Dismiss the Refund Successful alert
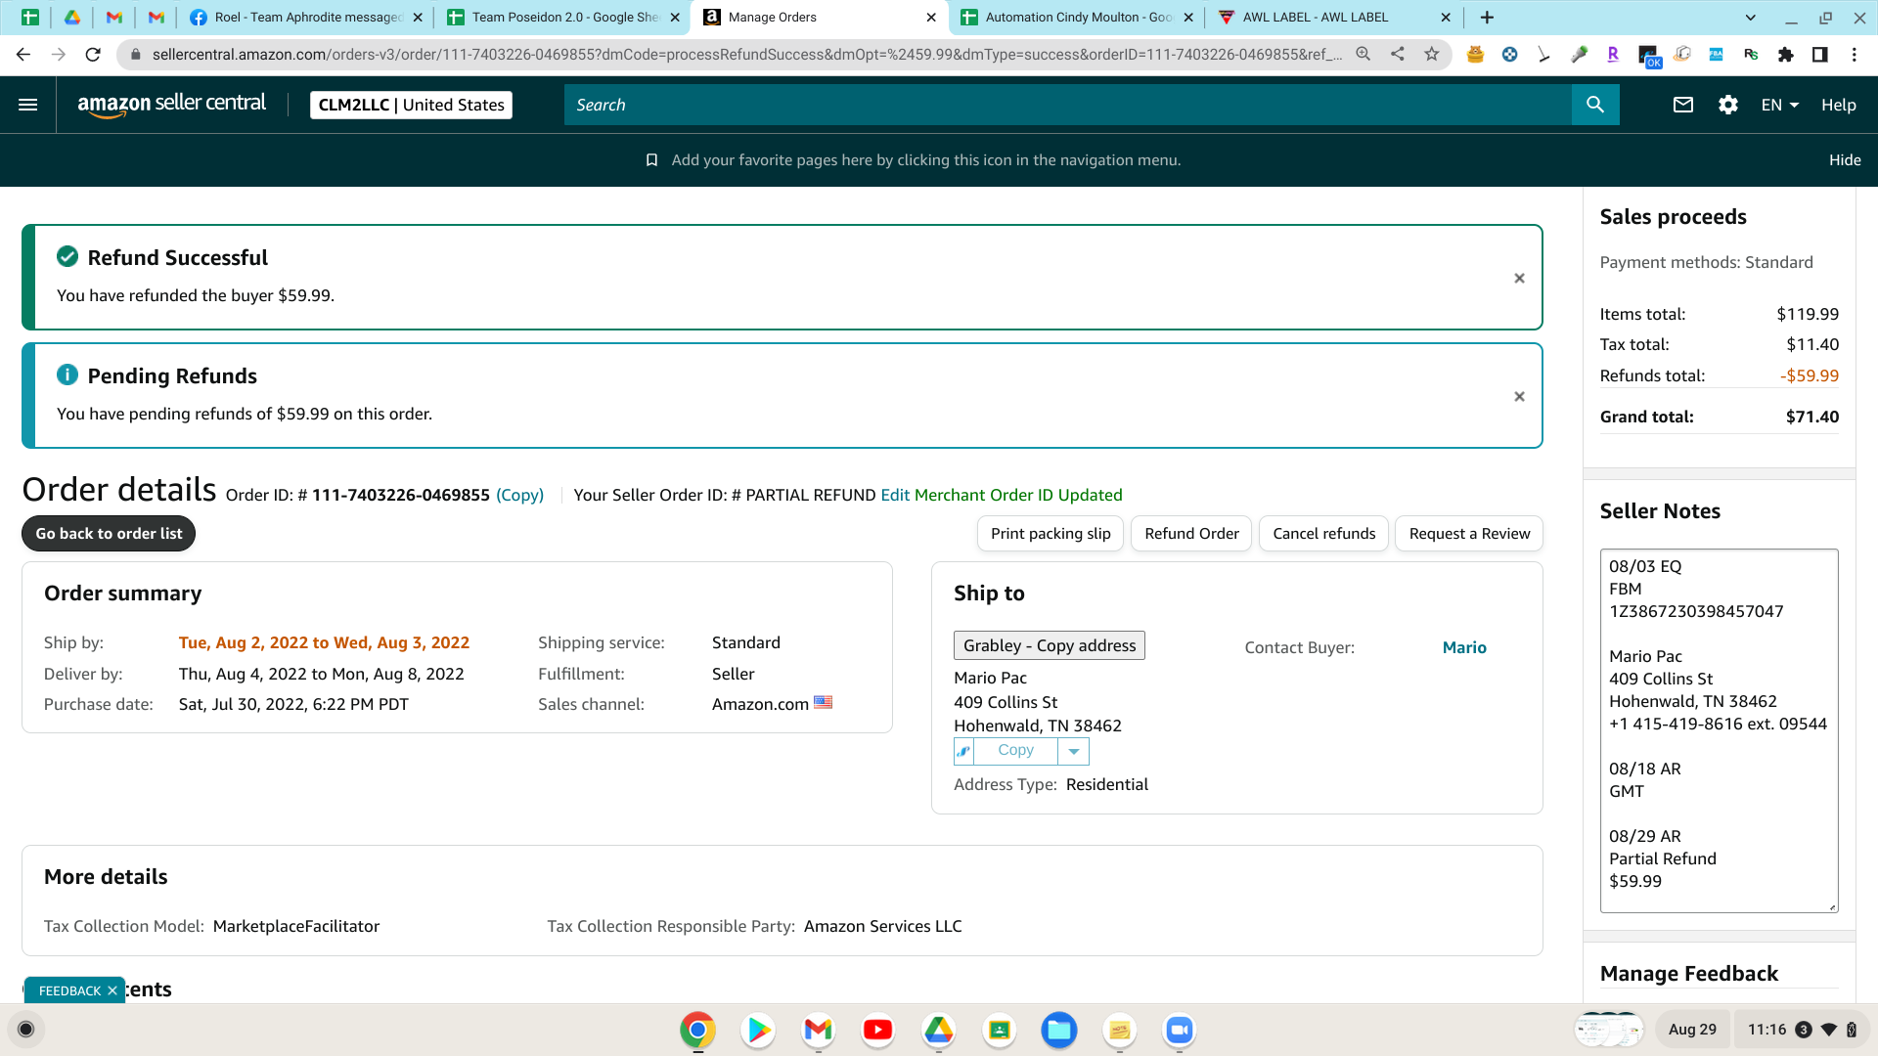This screenshot has height=1056, width=1878. (1519, 279)
